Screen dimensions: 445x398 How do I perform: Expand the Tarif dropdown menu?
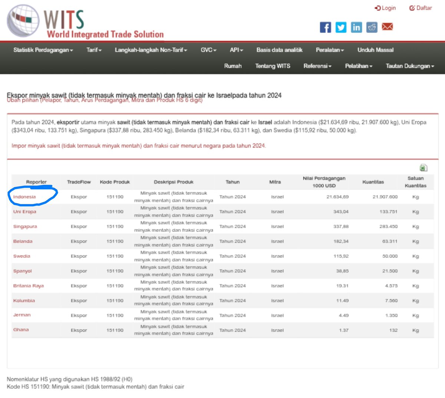click(94, 50)
